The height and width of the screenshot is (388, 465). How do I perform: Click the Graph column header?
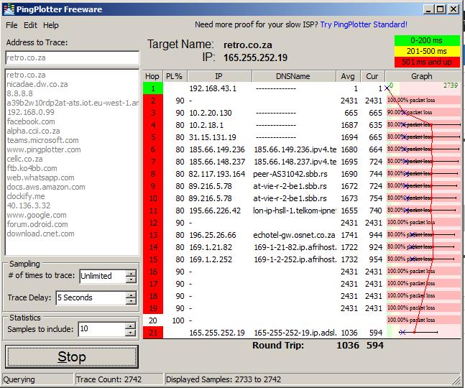(423, 76)
